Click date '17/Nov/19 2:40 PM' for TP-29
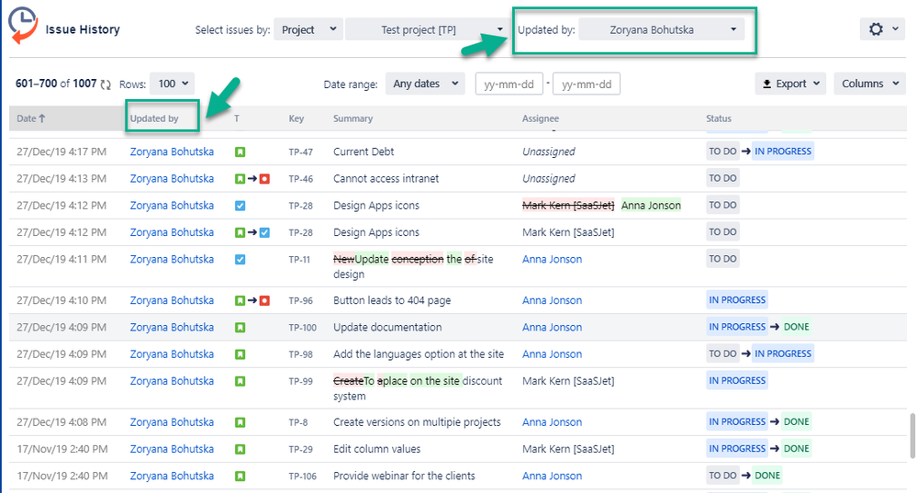917x493 pixels. click(62, 449)
